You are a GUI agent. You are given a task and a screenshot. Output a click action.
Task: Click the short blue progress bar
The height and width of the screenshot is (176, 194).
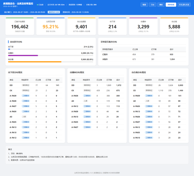pos(9,49)
